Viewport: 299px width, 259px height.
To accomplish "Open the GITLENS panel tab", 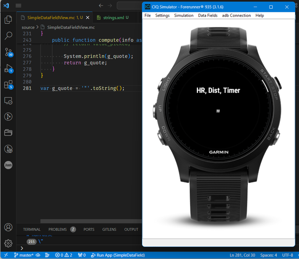I will tap(109, 229).
